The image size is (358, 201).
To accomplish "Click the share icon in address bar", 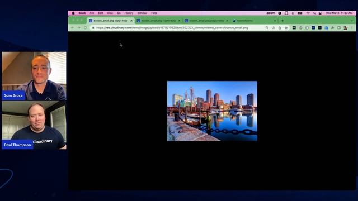I will (280, 28).
